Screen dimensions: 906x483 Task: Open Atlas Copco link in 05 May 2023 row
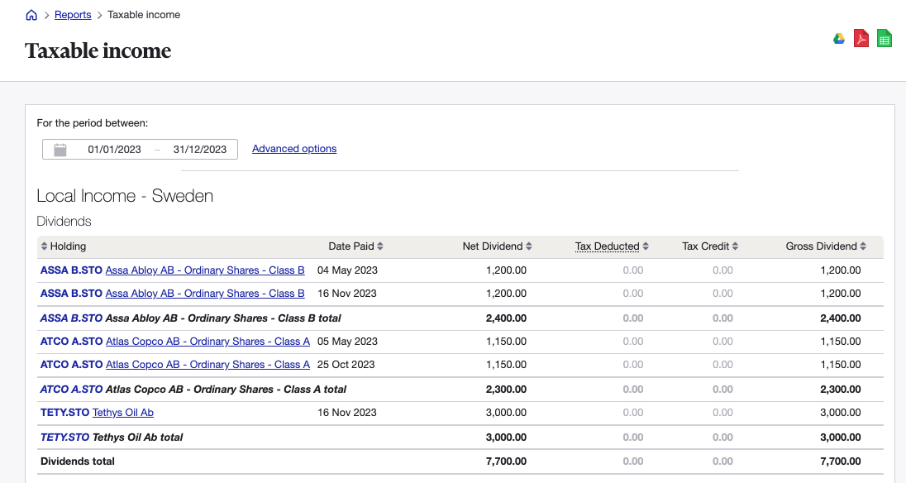208,342
